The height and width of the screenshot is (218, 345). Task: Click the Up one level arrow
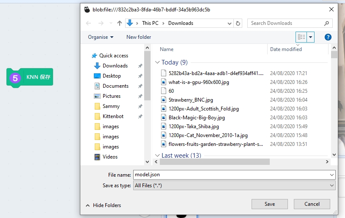click(x=120, y=23)
